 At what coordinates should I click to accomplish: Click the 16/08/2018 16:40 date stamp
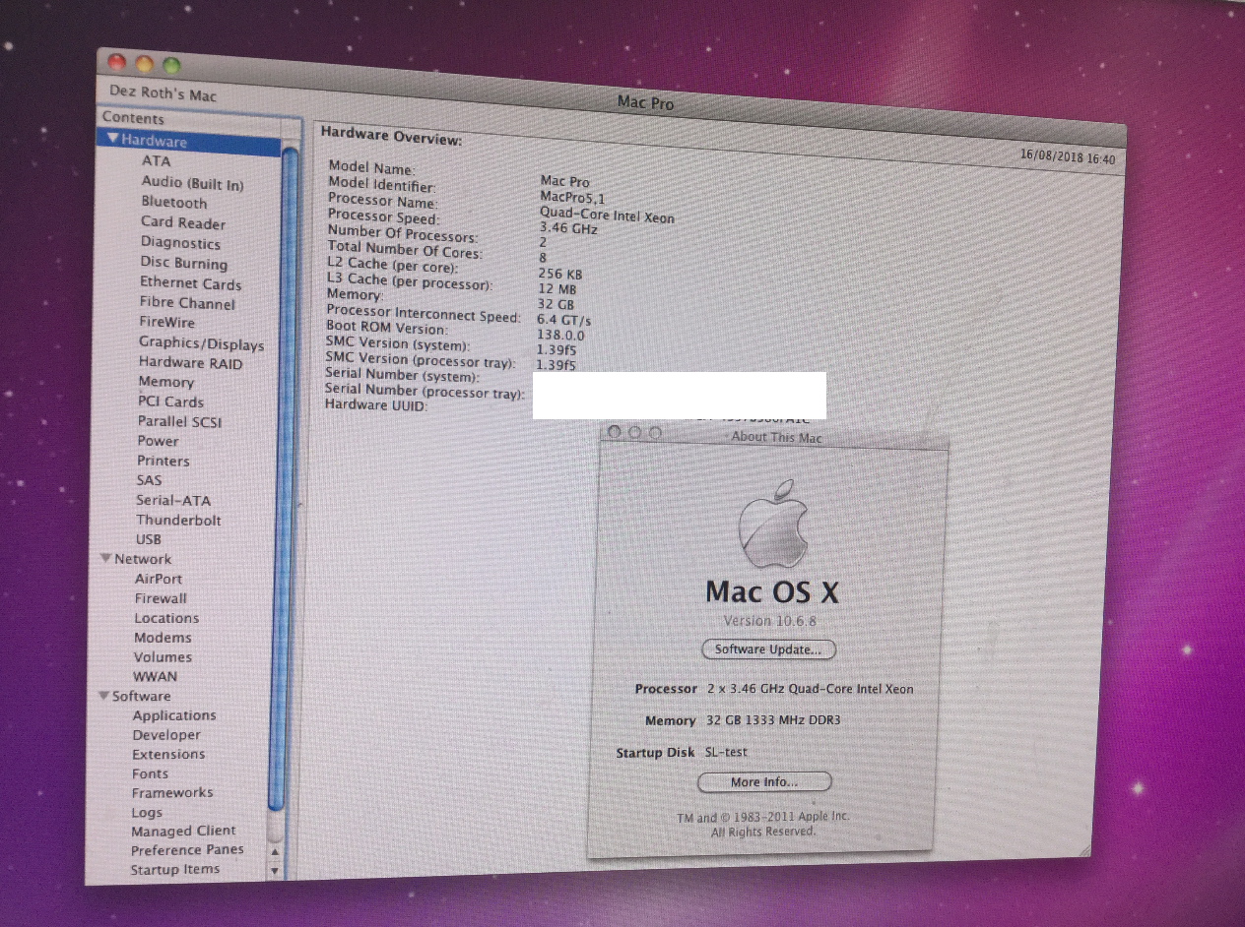coord(1068,156)
